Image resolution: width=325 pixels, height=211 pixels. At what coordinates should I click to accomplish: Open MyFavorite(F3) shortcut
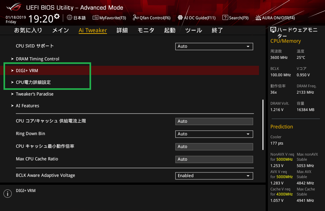[x=109, y=18]
